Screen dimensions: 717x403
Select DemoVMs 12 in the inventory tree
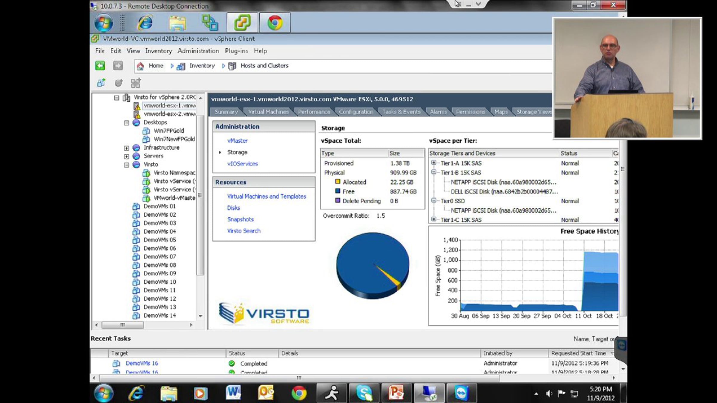pyautogui.click(x=160, y=299)
